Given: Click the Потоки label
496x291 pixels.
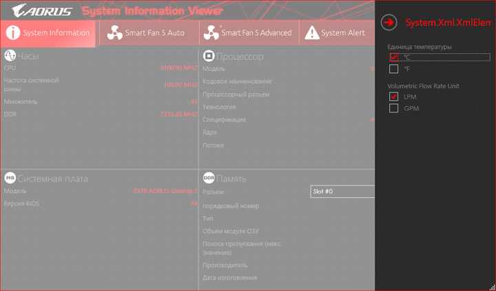Looking at the screenshot, I should (x=213, y=145).
